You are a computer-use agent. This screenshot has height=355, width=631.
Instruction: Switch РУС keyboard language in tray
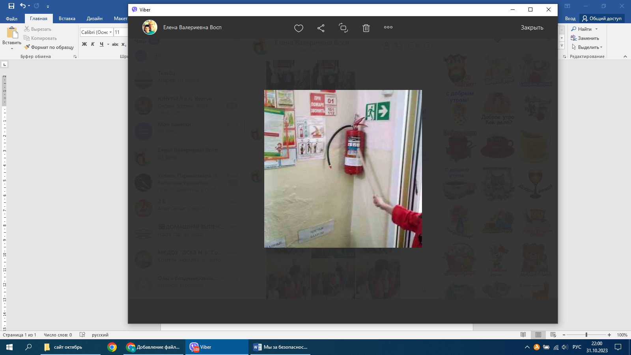tap(577, 347)
